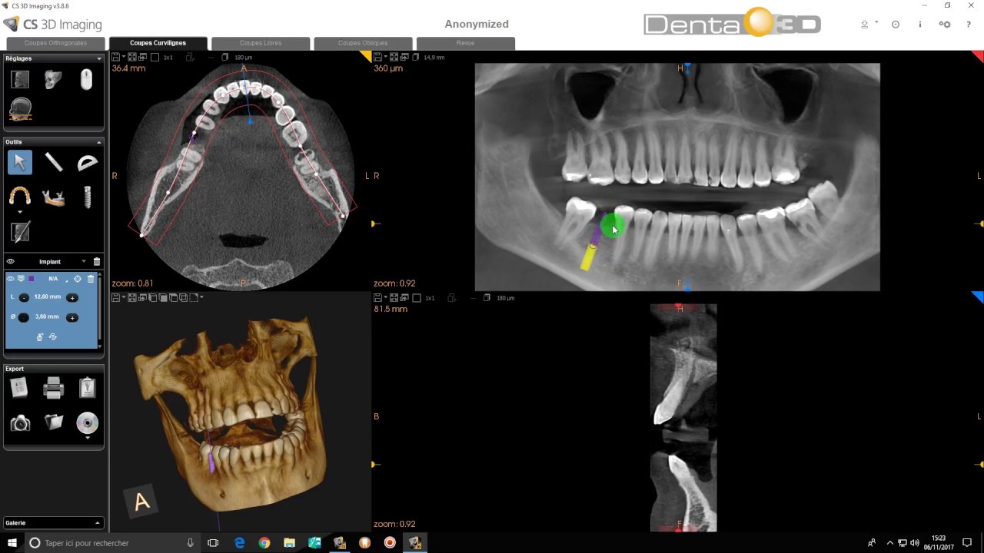Increase implant diameter with plus button
The height and width of the screenshot is (553, 984).
(x=72, y=317)
